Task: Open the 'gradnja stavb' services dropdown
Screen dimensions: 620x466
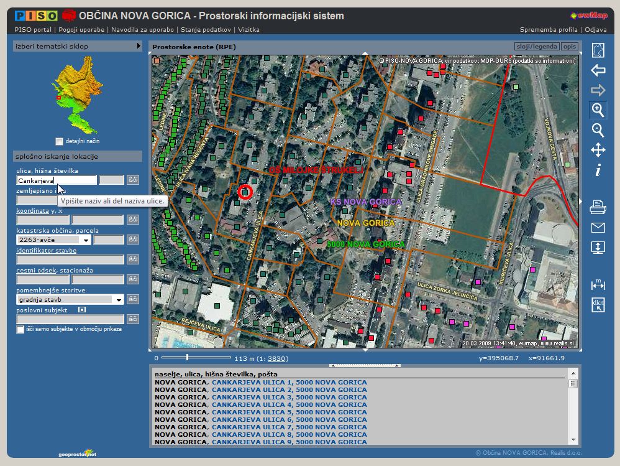Action: (118, 299)
